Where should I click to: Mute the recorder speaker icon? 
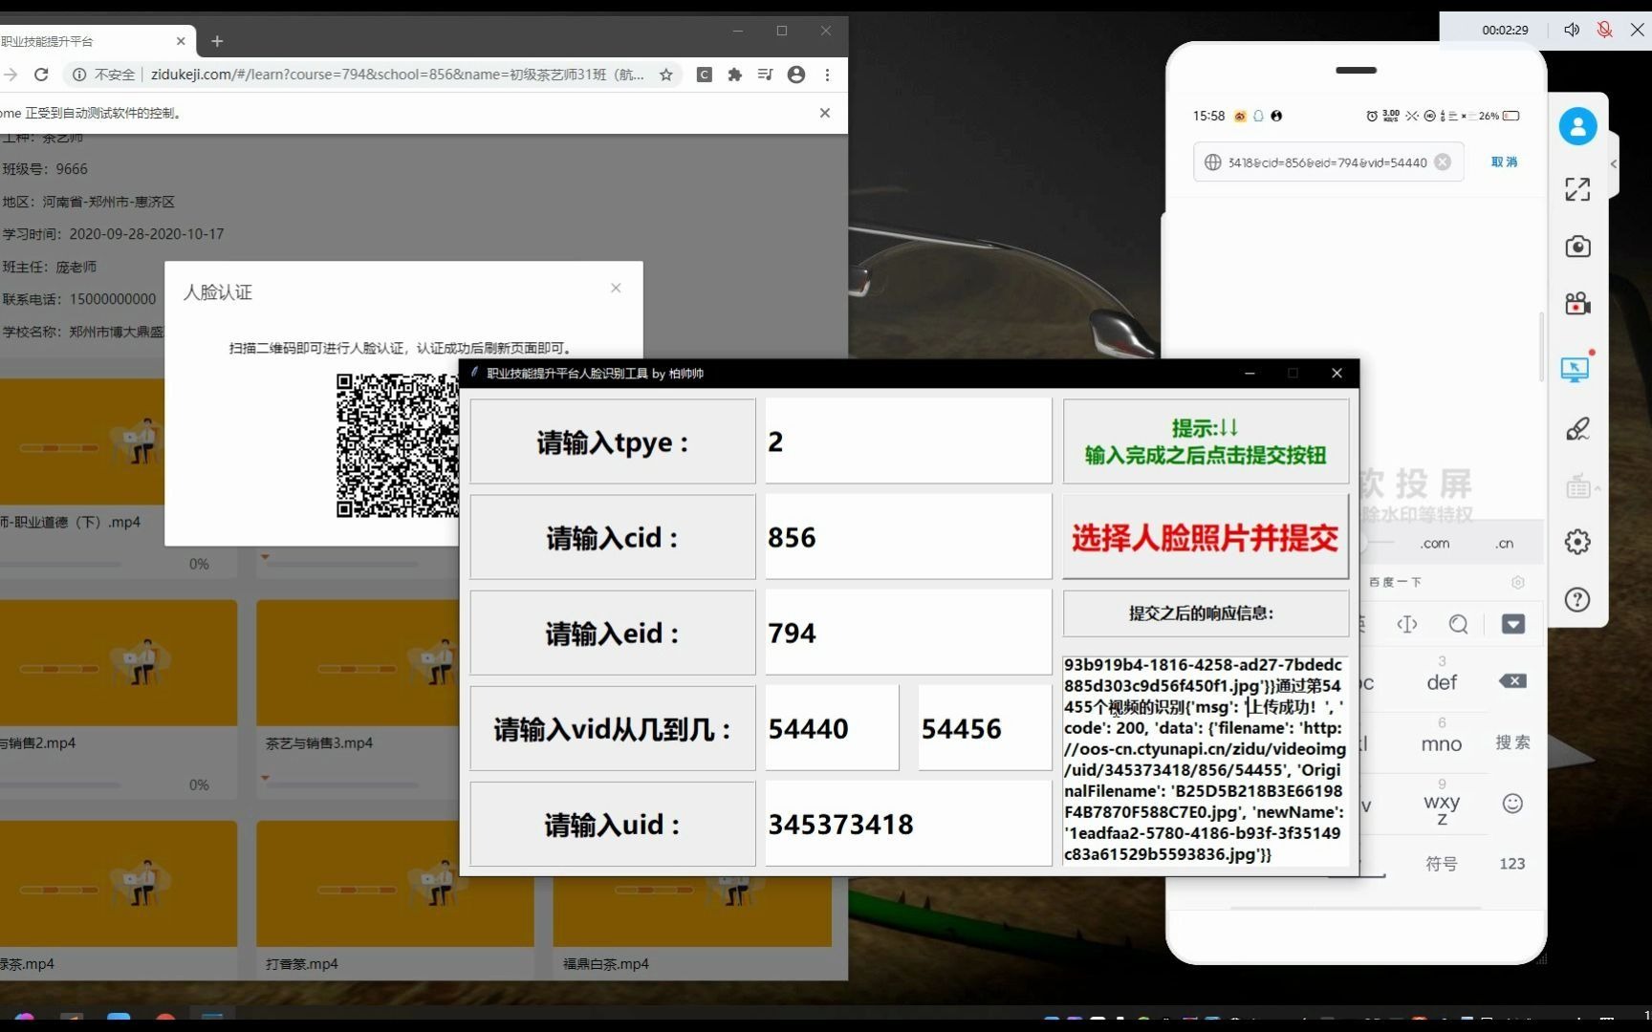pos(1571,30)
